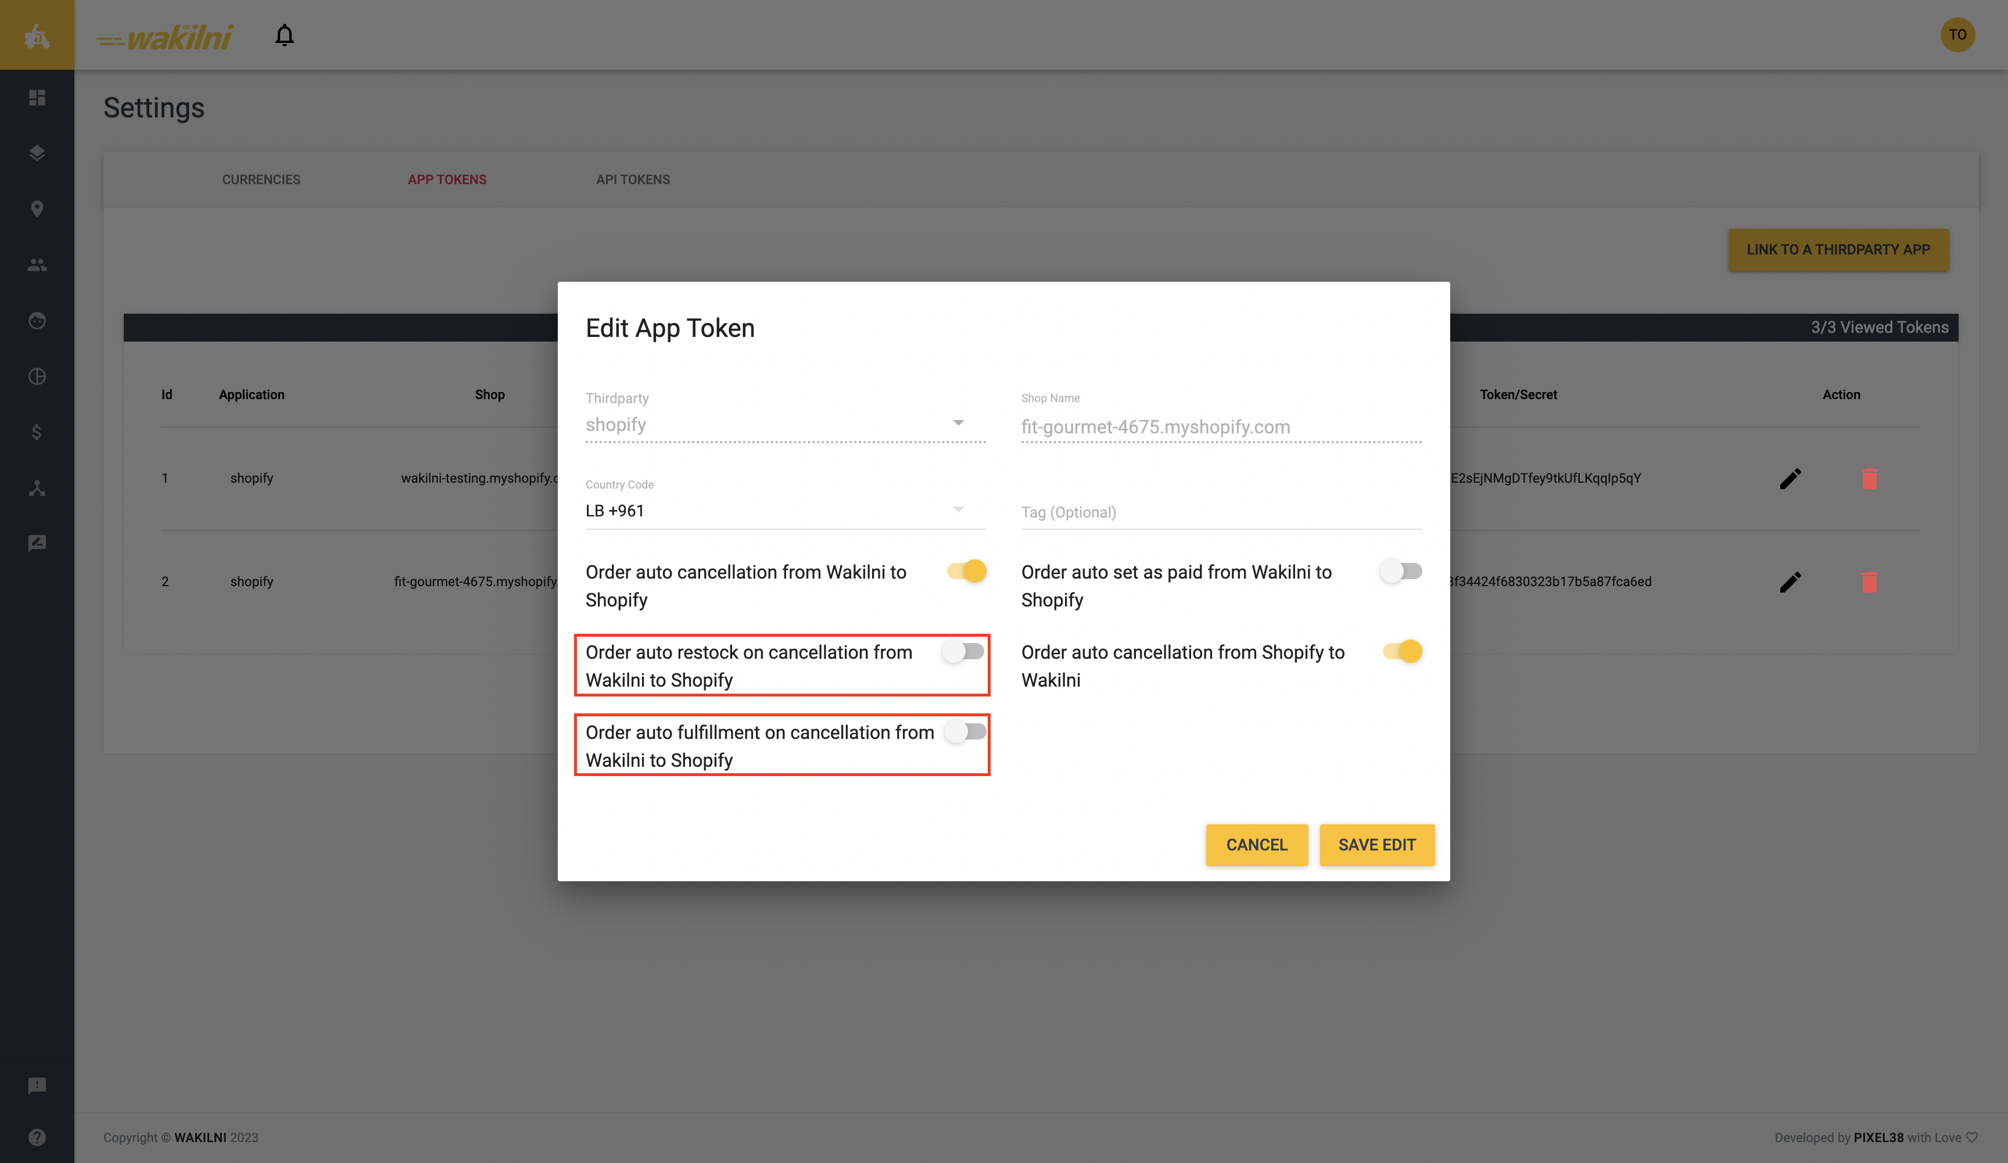Click edit pencil for wakilni-testing shop row
Screen dimensions: 2008x1163
1790,478
